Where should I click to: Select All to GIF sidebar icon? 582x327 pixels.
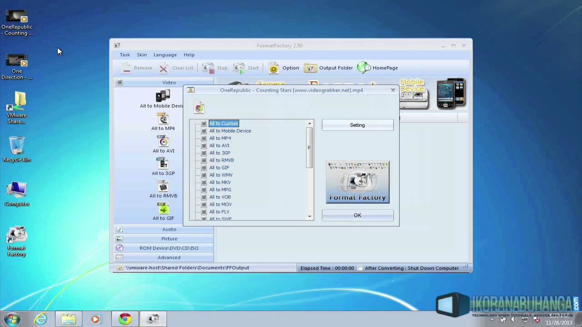tap(163, 208)
